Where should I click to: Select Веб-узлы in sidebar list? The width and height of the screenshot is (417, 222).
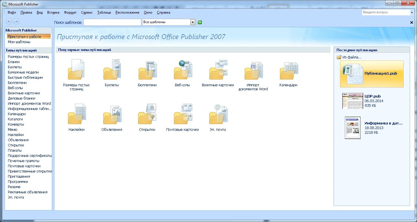15,88
